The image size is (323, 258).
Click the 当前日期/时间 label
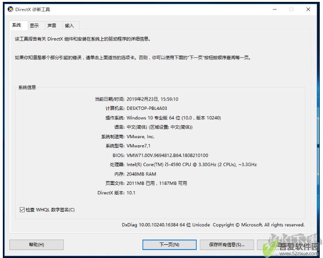pos(110,99)
